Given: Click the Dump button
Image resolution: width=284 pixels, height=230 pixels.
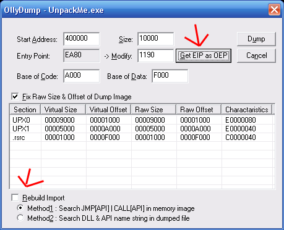Looking at the screenshot, I should (256, 39).
